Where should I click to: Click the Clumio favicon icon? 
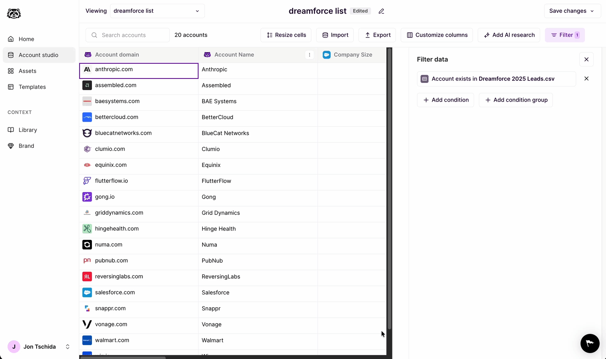pos(87,149)
